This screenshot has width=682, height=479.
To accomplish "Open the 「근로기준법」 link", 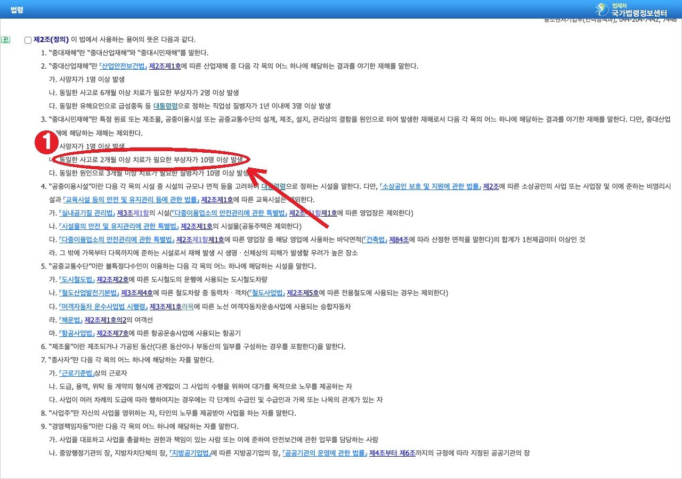I will 77,373.
